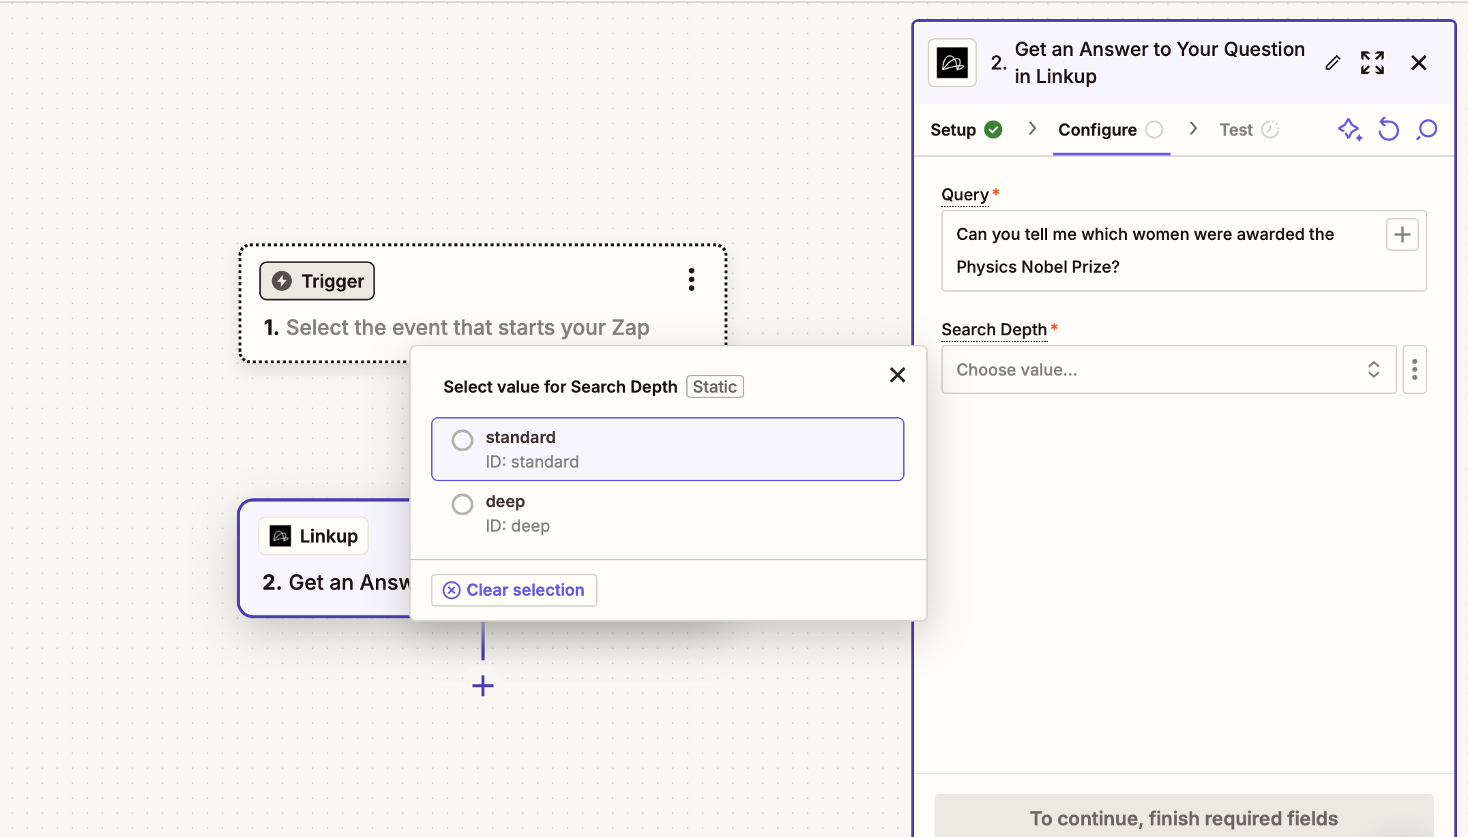The image size is (1468, 837).
Task: Click the Trigger badge button
Action: (x=317, y=281)
